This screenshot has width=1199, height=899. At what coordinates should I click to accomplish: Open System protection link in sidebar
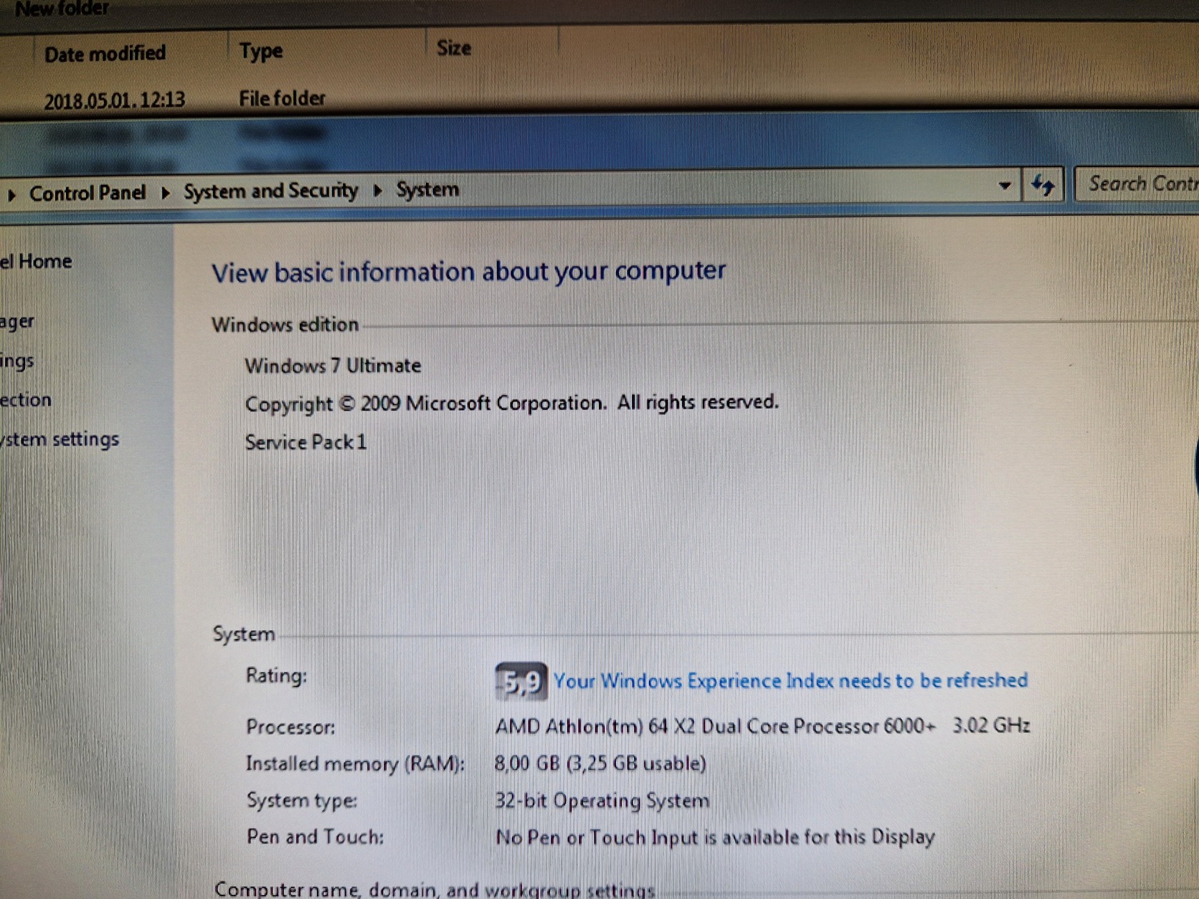pos(26,400)
